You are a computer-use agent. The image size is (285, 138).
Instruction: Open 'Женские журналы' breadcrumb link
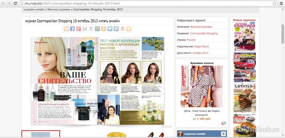click(x=59, y=10)
